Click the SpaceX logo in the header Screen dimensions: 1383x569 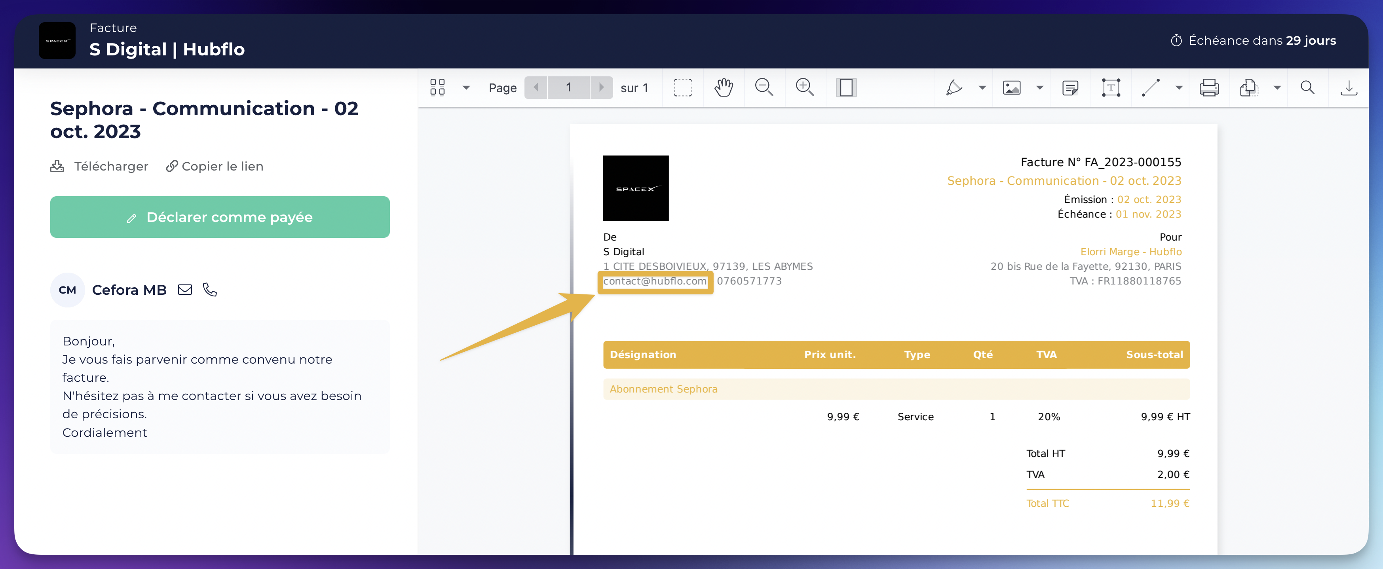tap(57, 41)
